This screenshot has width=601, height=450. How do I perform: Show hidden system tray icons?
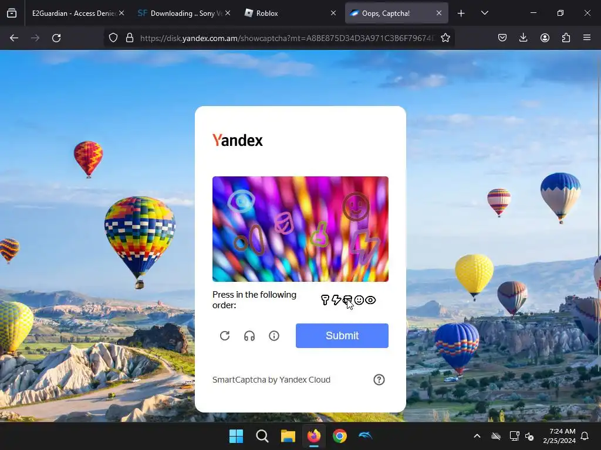tap(477, 436)
